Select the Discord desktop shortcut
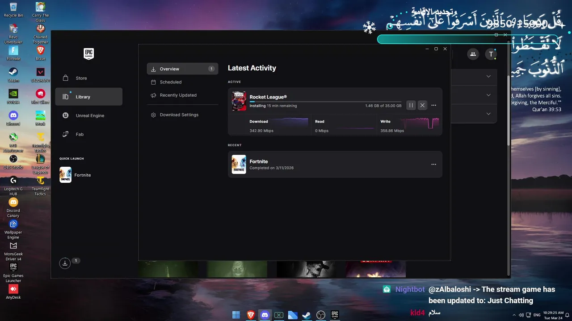This screenshot has height=321, width=572. click(13, 119)
